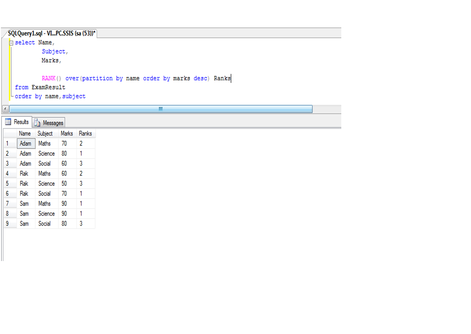Image resolution: width=471 pixels, height=334 pixels.
Task: Click the left arrow of the horizontal scrollbar
Action: coord(5,109)
